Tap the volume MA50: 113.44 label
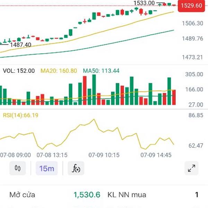 [x=101, y=71]
